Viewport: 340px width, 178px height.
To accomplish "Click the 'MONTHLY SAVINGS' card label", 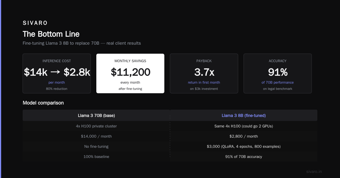I will tap(130, 61).
